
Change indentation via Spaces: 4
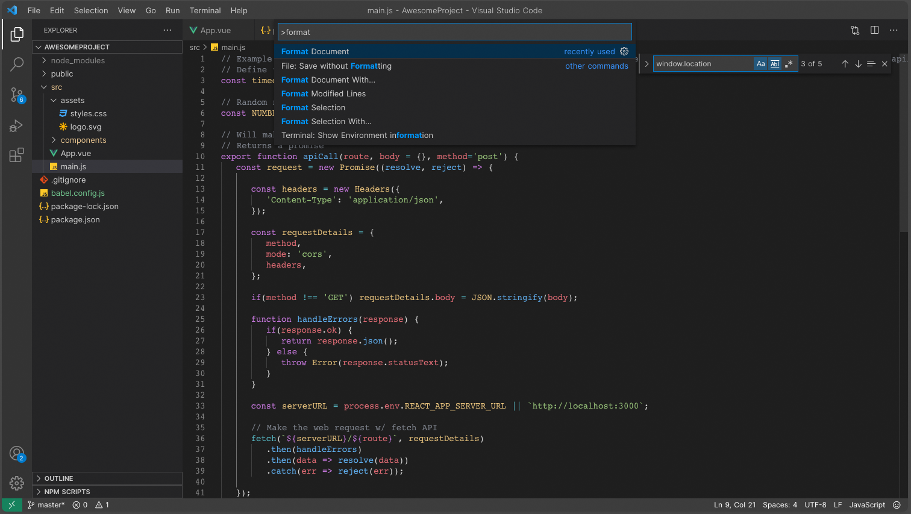780,505
